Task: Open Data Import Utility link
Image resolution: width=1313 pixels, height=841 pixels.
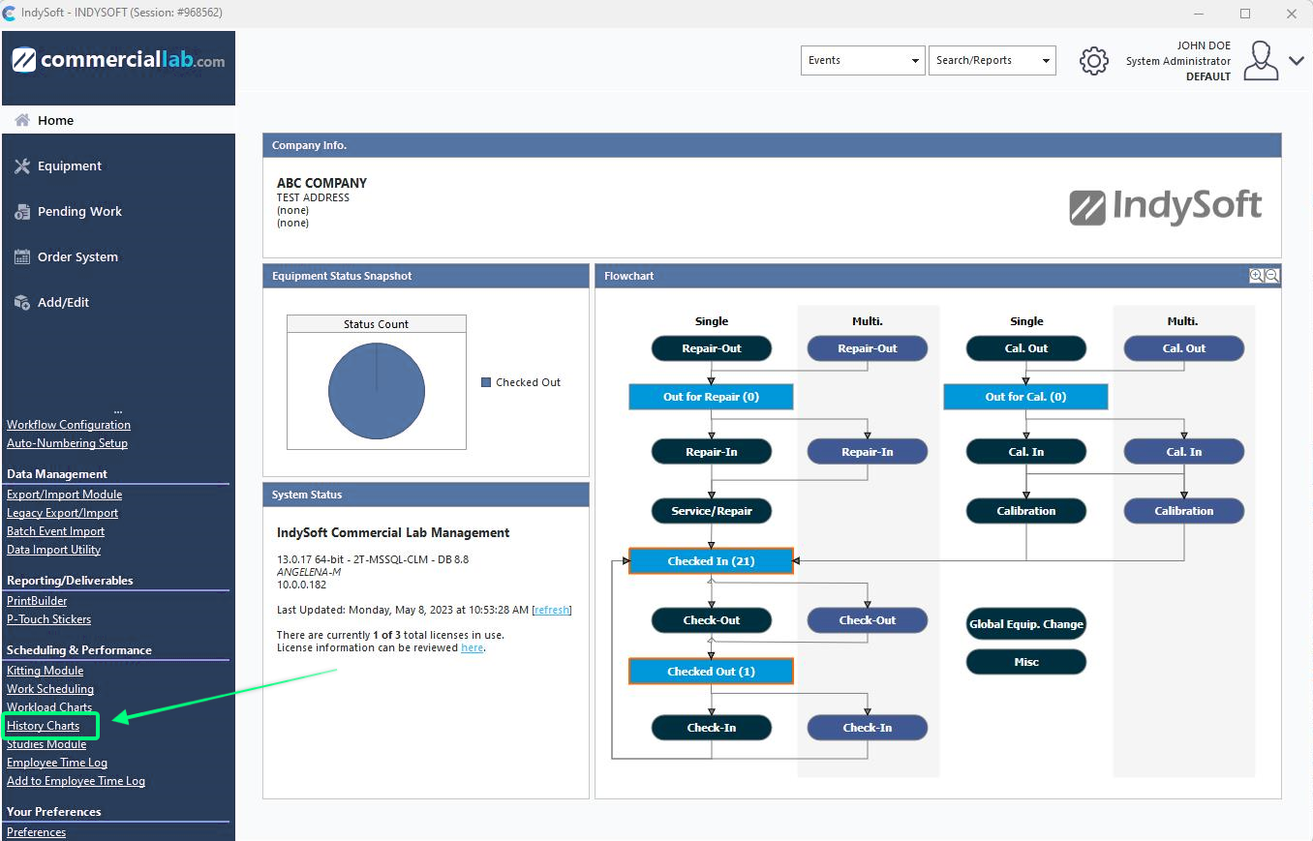Action: click(53, 550)
